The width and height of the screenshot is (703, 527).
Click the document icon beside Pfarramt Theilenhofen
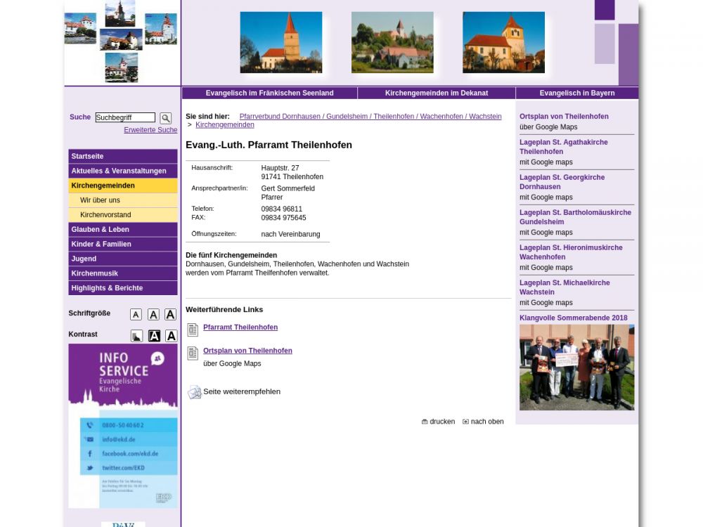[x=193, y=330]
